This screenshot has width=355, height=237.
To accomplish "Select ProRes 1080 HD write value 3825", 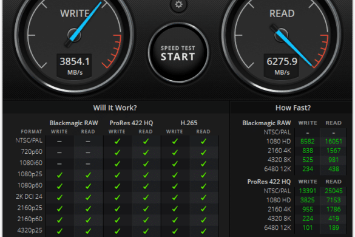I will 308,200.
